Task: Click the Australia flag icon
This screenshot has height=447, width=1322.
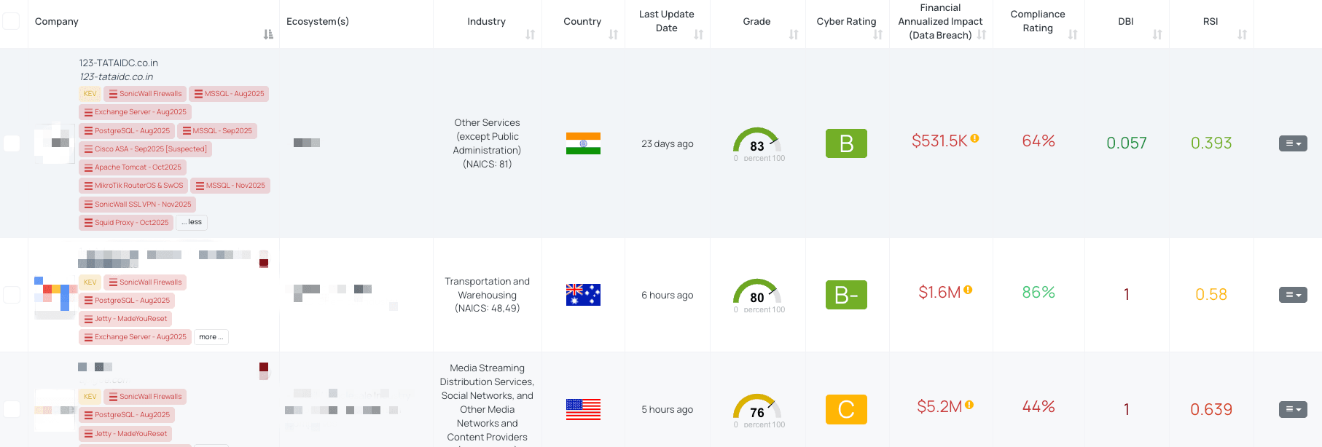Action: (582, 295)
